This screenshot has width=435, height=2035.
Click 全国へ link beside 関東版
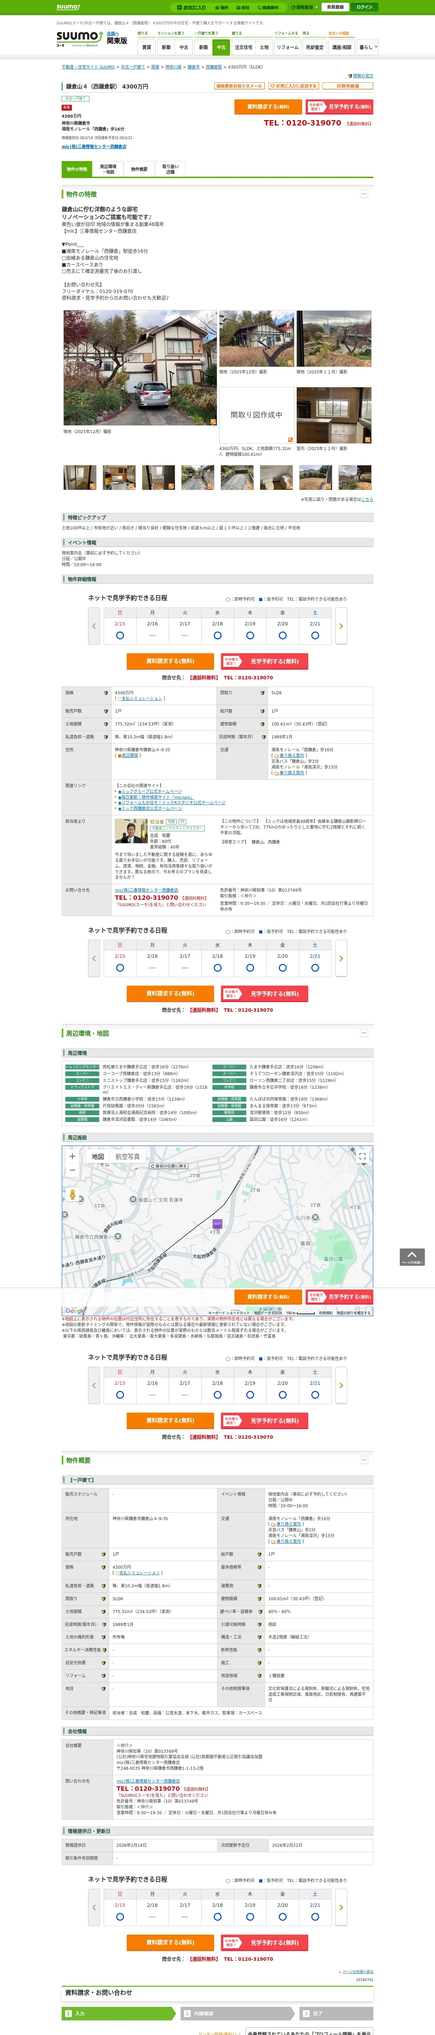point(113,34)
